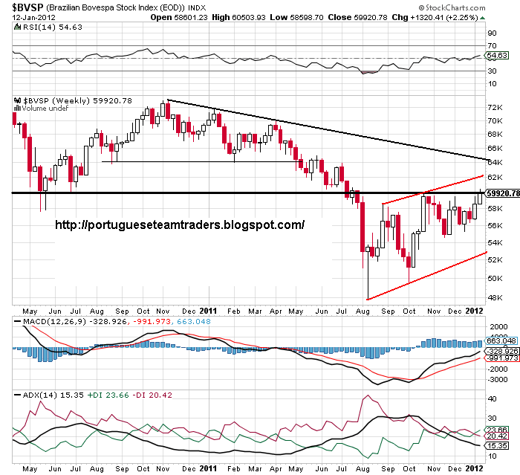Click the 2011 label below the price chart
Screen dimensions: 520x475
(x=208, y=311)
